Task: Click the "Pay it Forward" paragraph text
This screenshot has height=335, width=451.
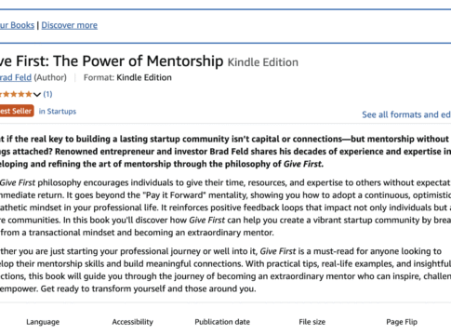Action: [x=225, y=208]
